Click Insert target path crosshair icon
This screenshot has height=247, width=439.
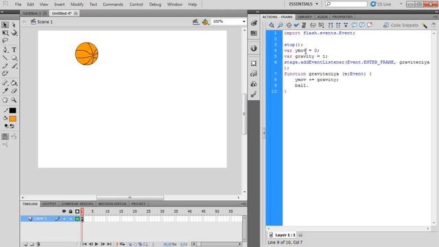289,25
